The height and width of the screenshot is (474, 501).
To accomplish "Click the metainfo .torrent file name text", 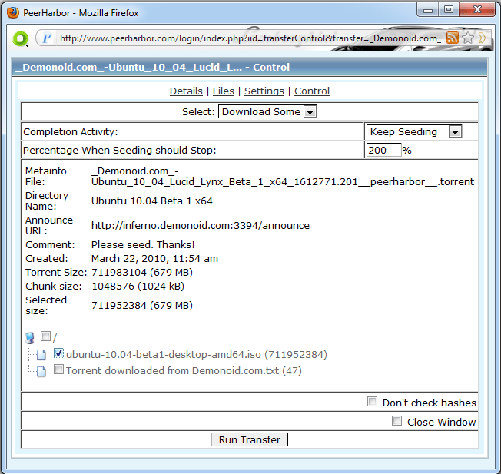I will coord(283,177).
